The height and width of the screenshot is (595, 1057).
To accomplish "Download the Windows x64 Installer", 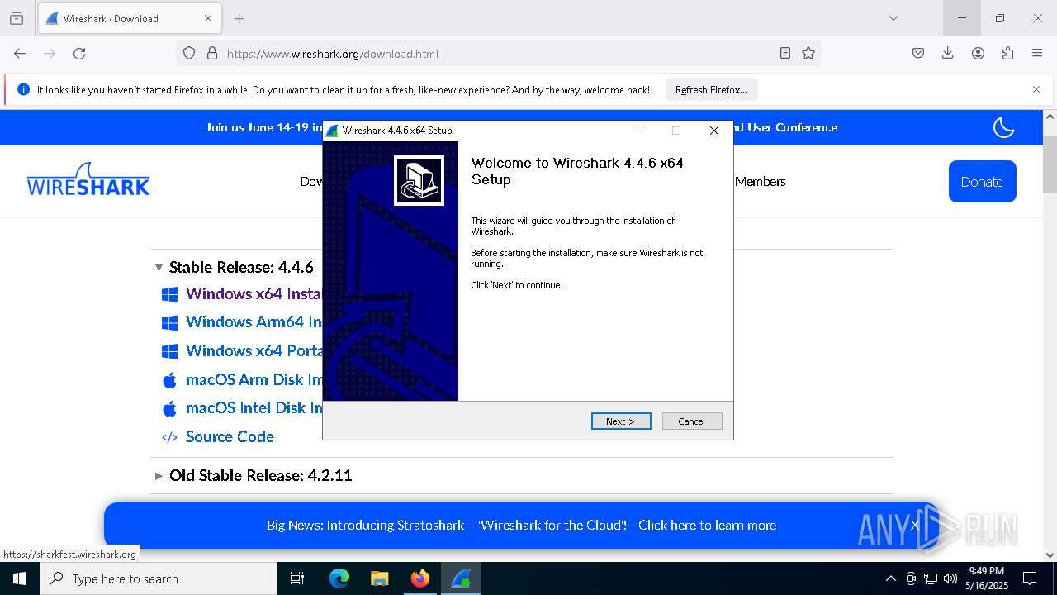I will tap(254, 293).
